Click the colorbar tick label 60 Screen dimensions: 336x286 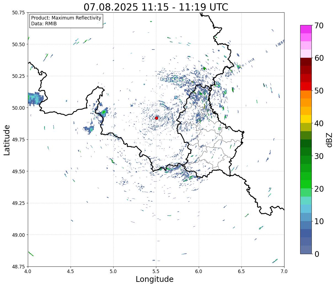pos(319,58)
